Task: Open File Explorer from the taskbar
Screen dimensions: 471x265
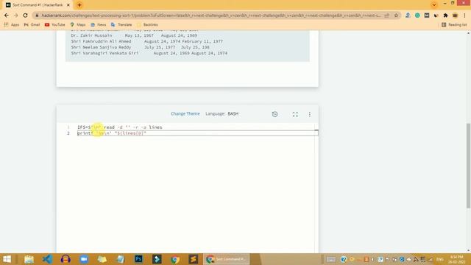Action: 29,259
